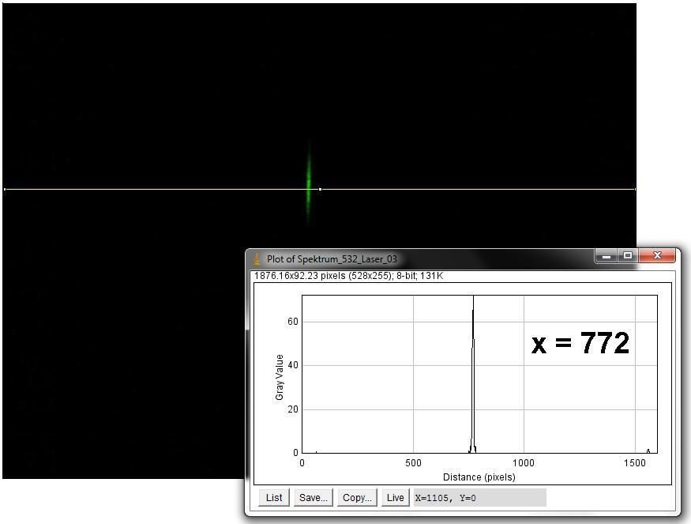The height and width of the screenshot is (524, 691).
Task: Minimize the spectrum plot window
Action: click(x=606, y=256)
